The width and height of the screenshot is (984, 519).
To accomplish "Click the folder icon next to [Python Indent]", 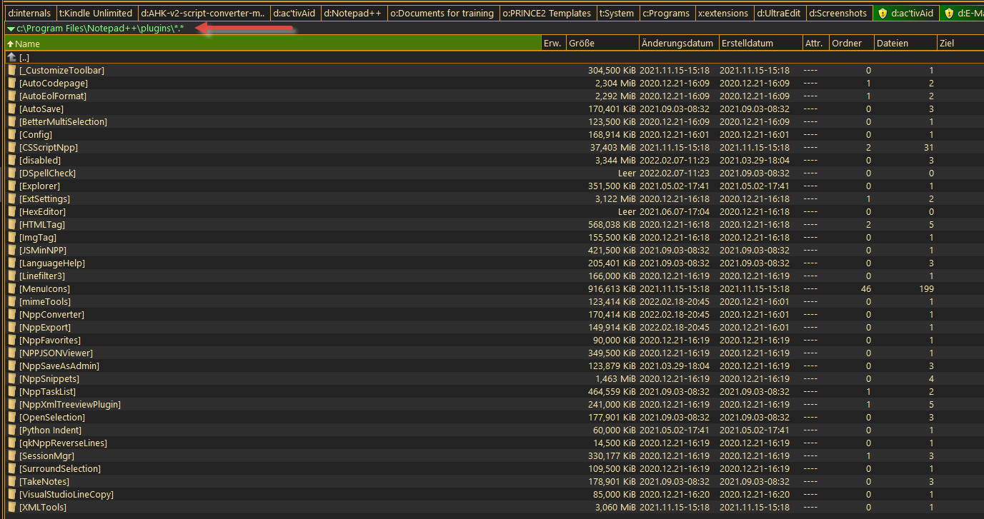I will [11, 430].
